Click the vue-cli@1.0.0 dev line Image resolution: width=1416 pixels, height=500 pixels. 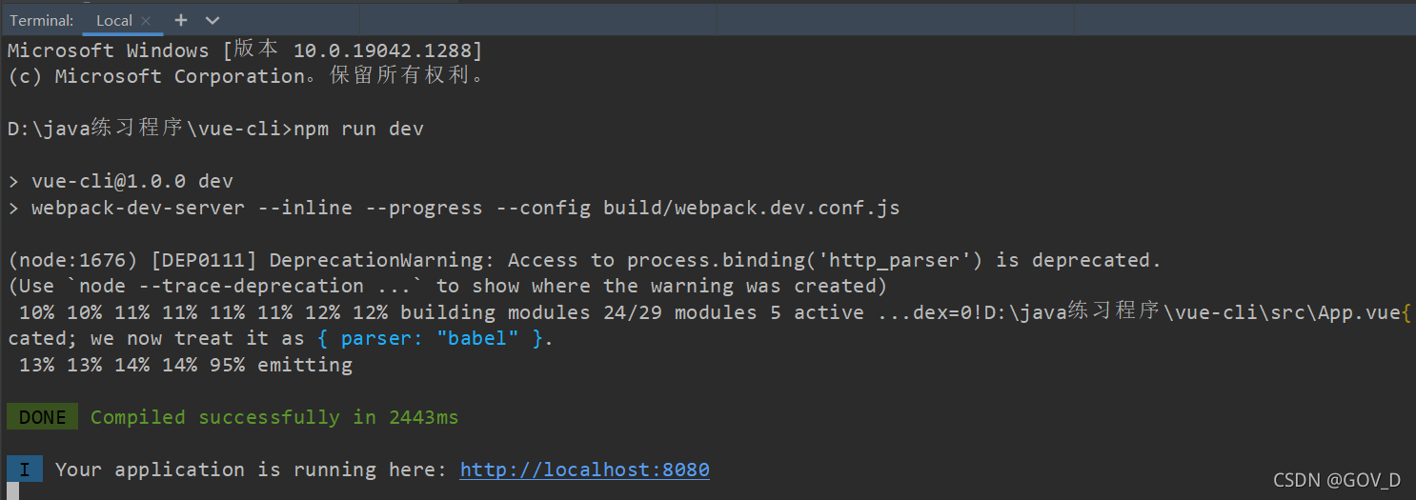pyautogui.click(x=120, y=181)
